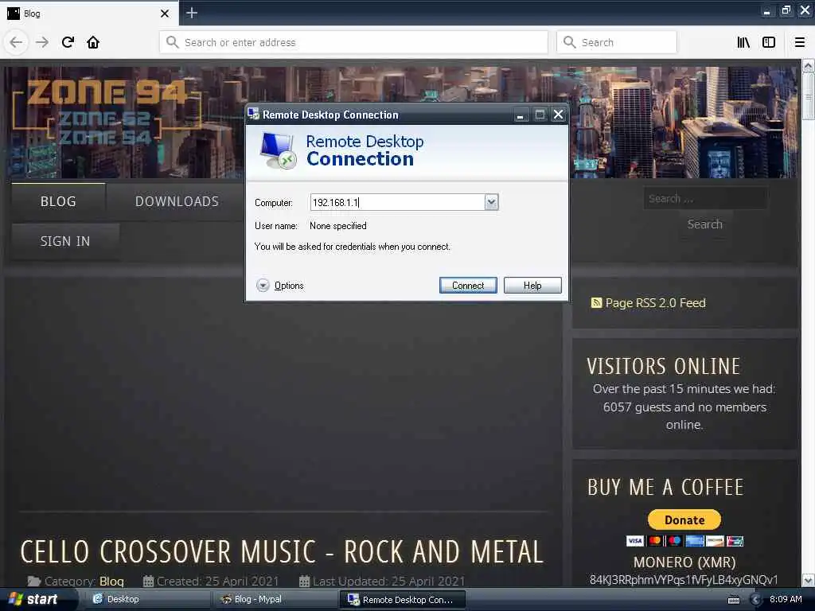Open the Computer address dropdown arrow

(x=491, y=202)
